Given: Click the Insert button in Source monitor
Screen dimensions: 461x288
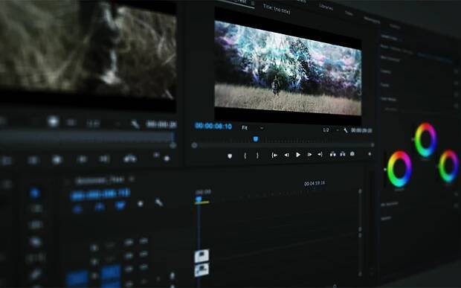Looking at the screenshot, I should (130, 159).
